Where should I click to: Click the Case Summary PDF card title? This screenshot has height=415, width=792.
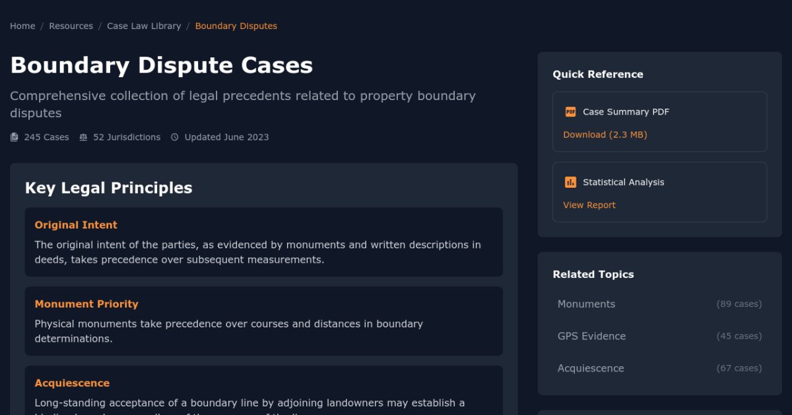[626, 112]
